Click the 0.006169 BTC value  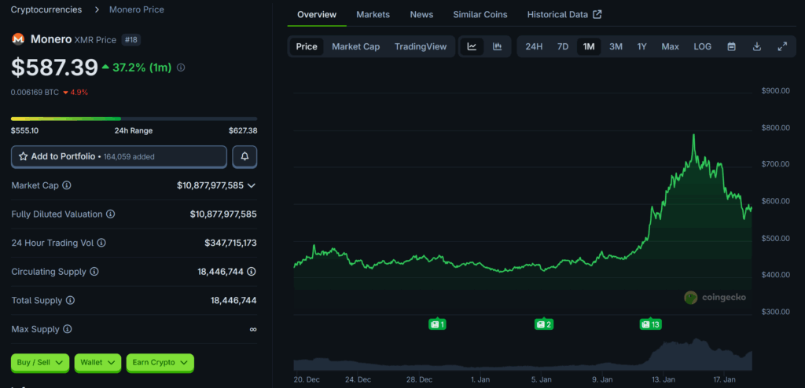pos(34,93)
